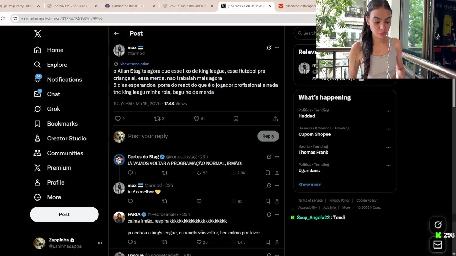Click the Show translation link
The image size is (456, 256).
(134, 64)
